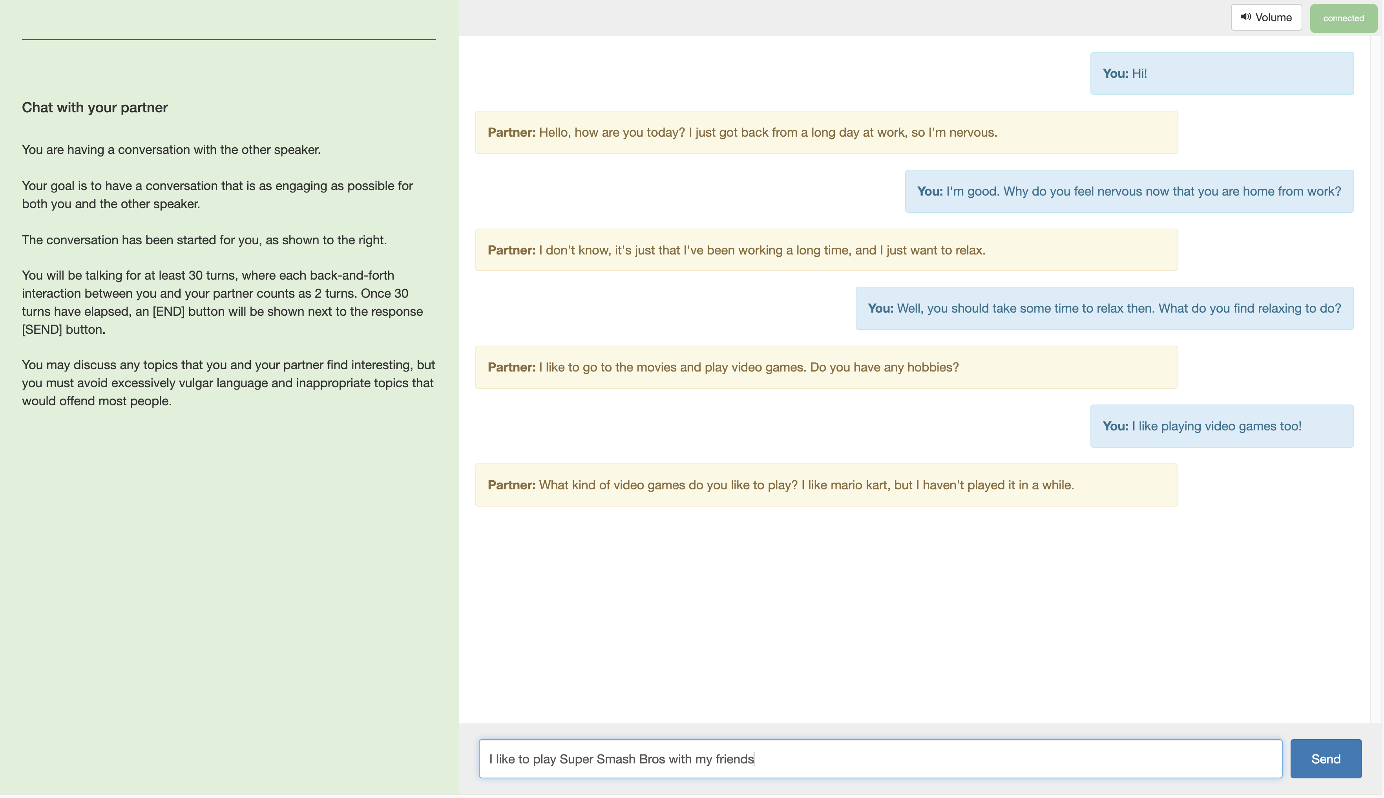This screenshot has height=798, width=1384.
Task: Click the paragraph about 30 turns
Action: pos(223,302)
